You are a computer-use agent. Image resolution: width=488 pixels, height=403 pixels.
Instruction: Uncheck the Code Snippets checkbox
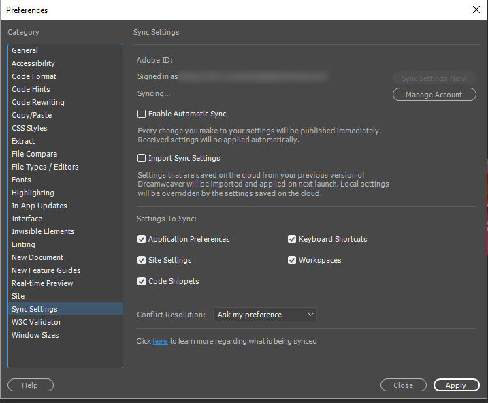tap(142, 281)
